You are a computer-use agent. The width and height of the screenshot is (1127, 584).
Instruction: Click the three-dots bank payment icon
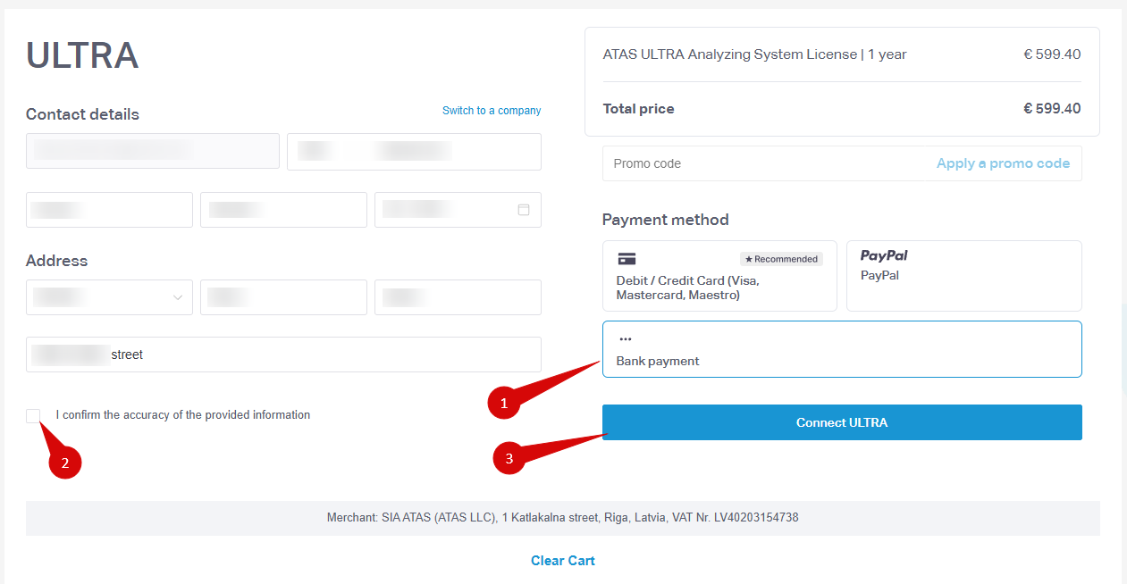(x=626, y=339)
